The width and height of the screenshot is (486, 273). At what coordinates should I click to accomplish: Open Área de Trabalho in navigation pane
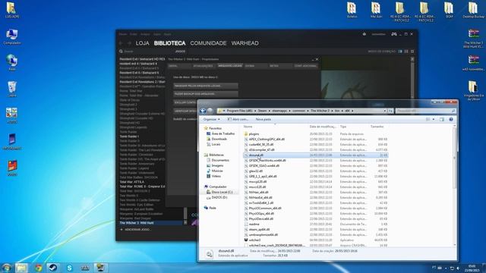click(x=222, y=133)
